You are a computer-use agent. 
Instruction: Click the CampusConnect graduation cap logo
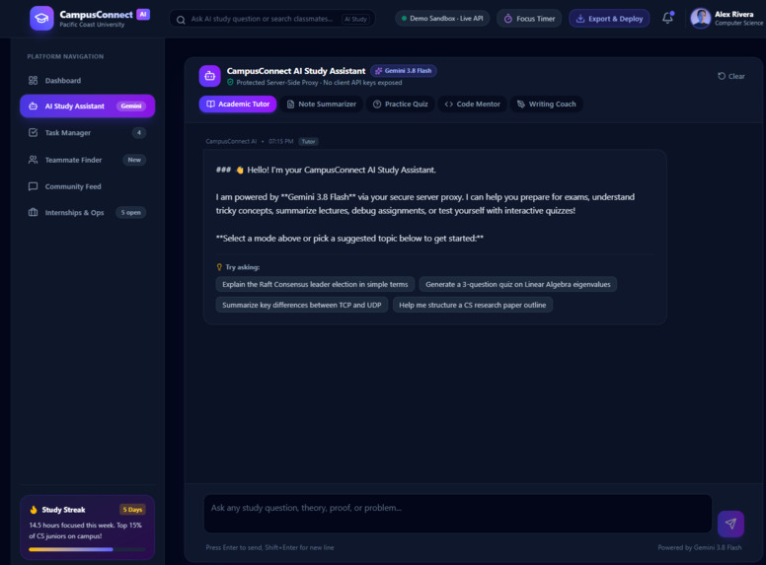coord(41,19)
